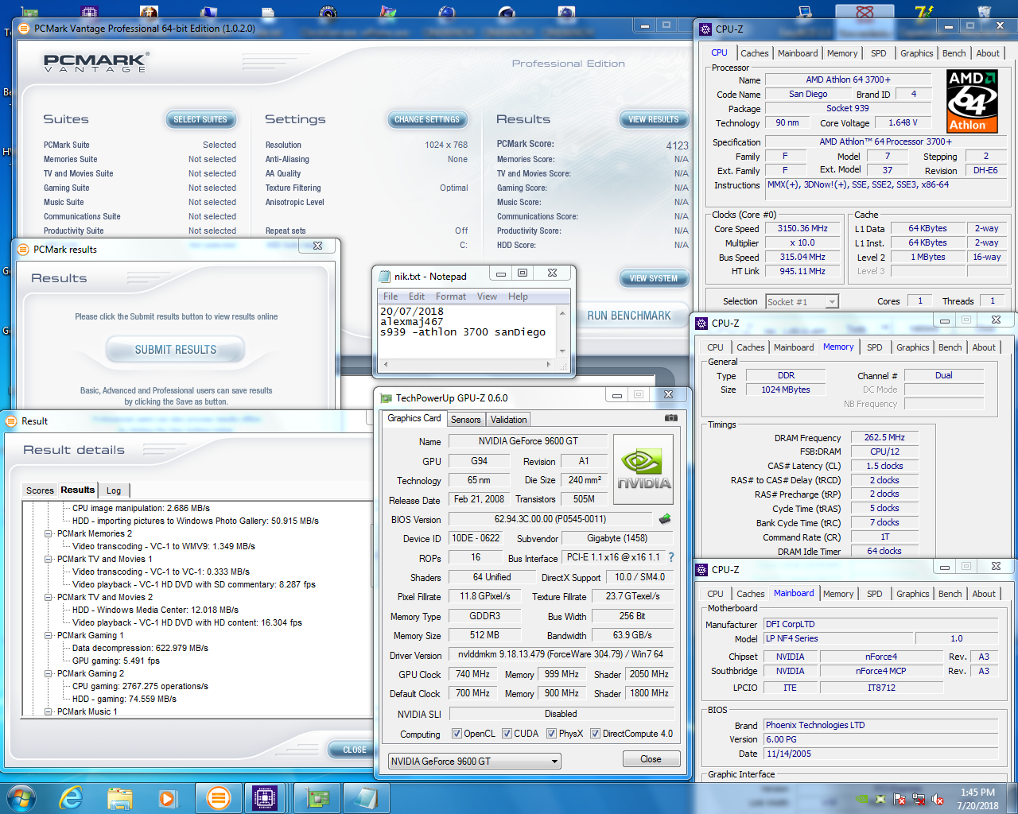1018x814 pixels.
Task: Click the SUBMIT RESULTS button
Action: 176,350
